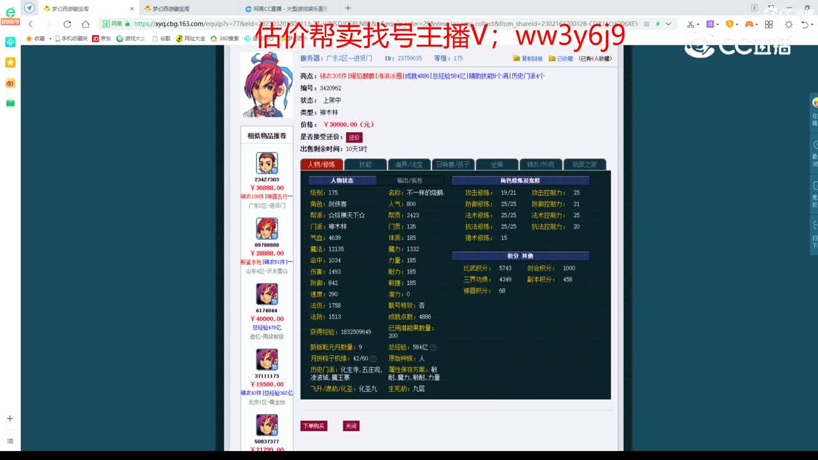Select the 技能 tab
The image size is (818, 460).
[365, 164]
